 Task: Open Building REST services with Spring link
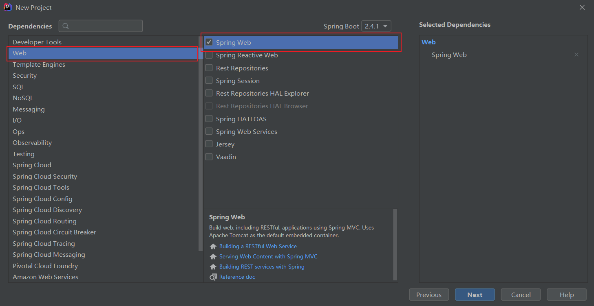click(x=262, y=267)
